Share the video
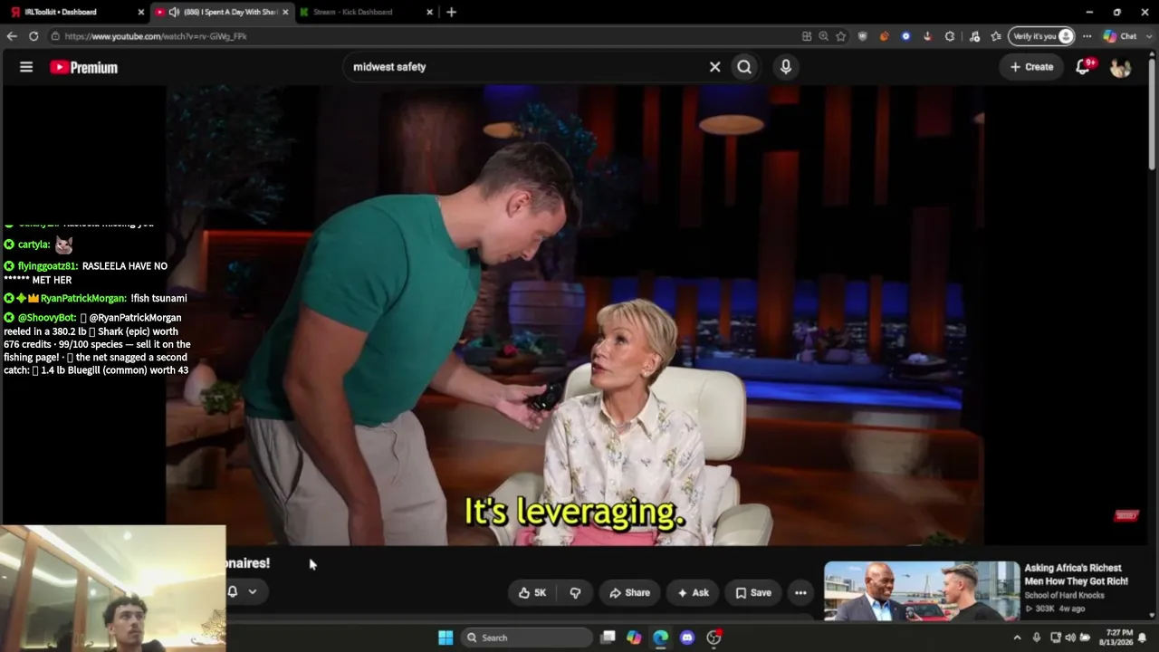Viewport: 1159px width, 652px height. [629, 593]
